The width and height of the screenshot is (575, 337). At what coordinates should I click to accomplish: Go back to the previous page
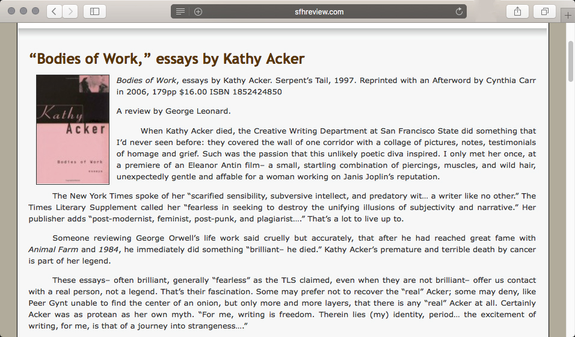(x=54, y=11)
